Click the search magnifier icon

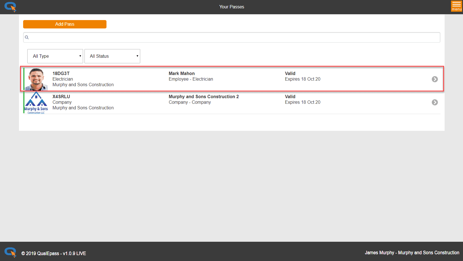27,37
